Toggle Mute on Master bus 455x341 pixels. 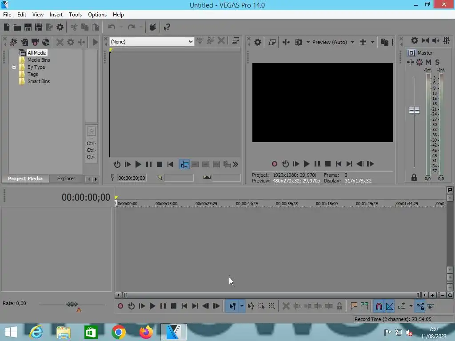428,62
